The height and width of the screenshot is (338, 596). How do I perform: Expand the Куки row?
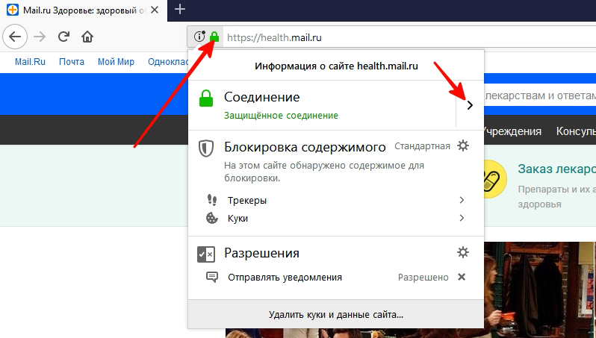[x=336, y=219]
